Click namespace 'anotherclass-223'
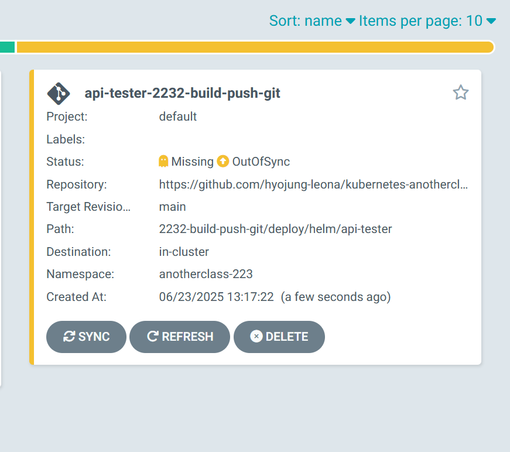 [206, 274]
